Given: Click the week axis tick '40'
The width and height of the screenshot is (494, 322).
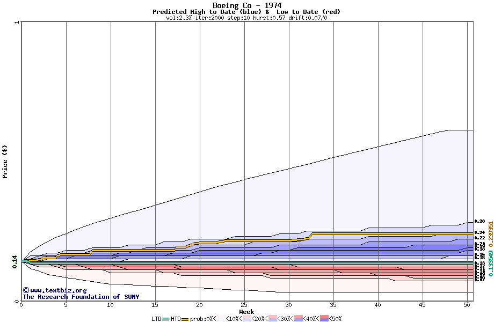Looking at the screenshot, I should click(x=377, y=305).
